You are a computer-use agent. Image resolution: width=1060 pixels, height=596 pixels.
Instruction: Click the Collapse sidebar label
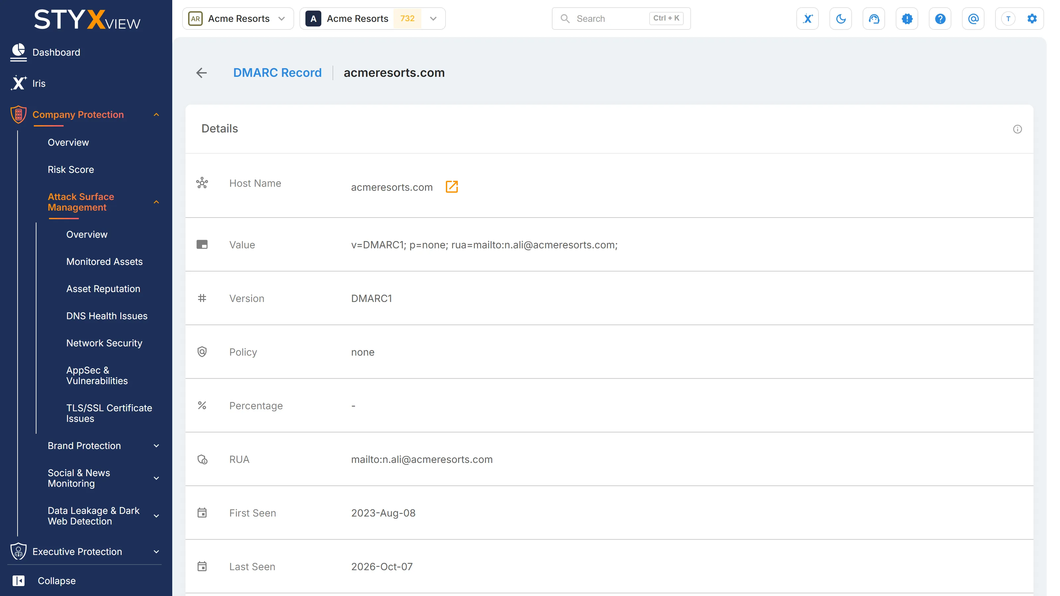coord(57,581)
